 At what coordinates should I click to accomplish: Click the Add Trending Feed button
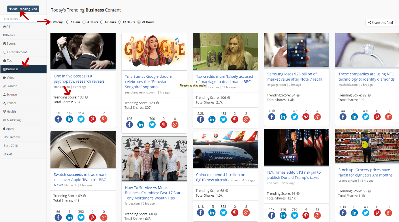pyautogui.click(x=23, y=9)
